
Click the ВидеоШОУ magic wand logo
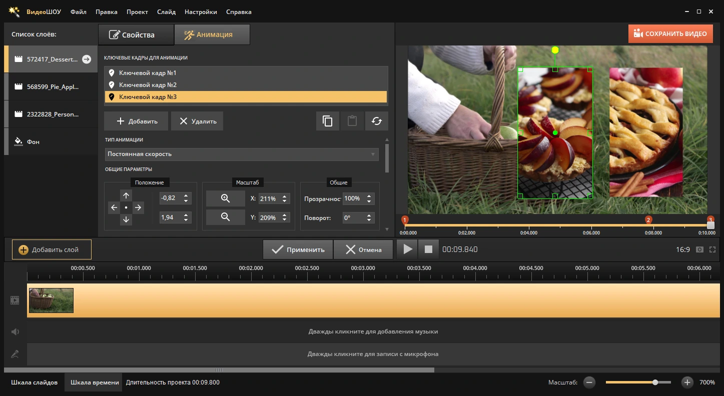(14, 11)
